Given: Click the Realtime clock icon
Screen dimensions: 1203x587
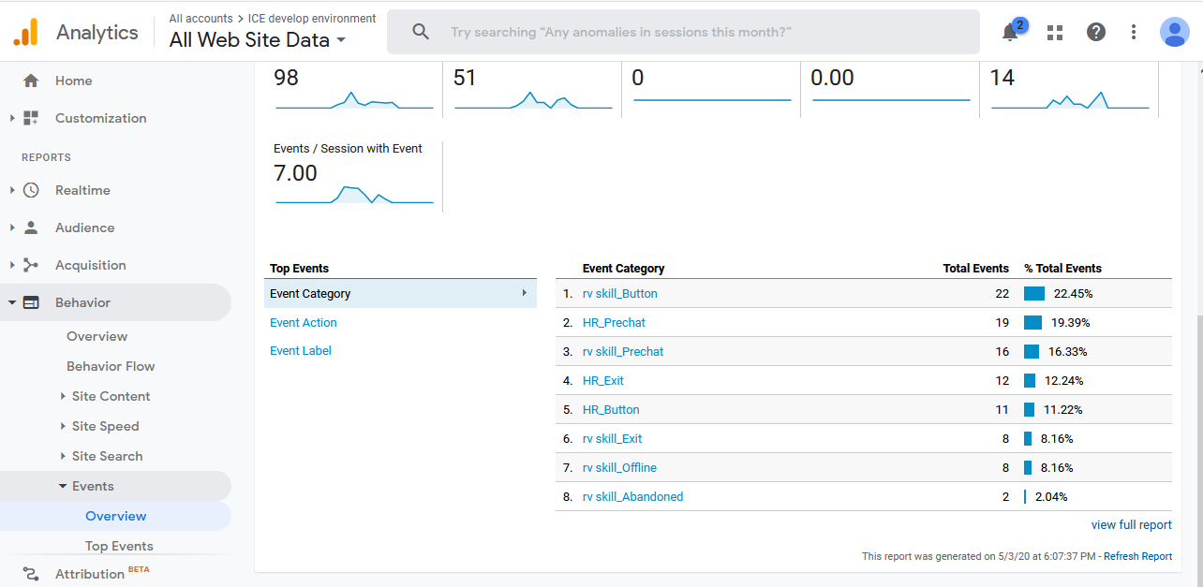Looking at the screenshot, I should click(x=31, y=190).
